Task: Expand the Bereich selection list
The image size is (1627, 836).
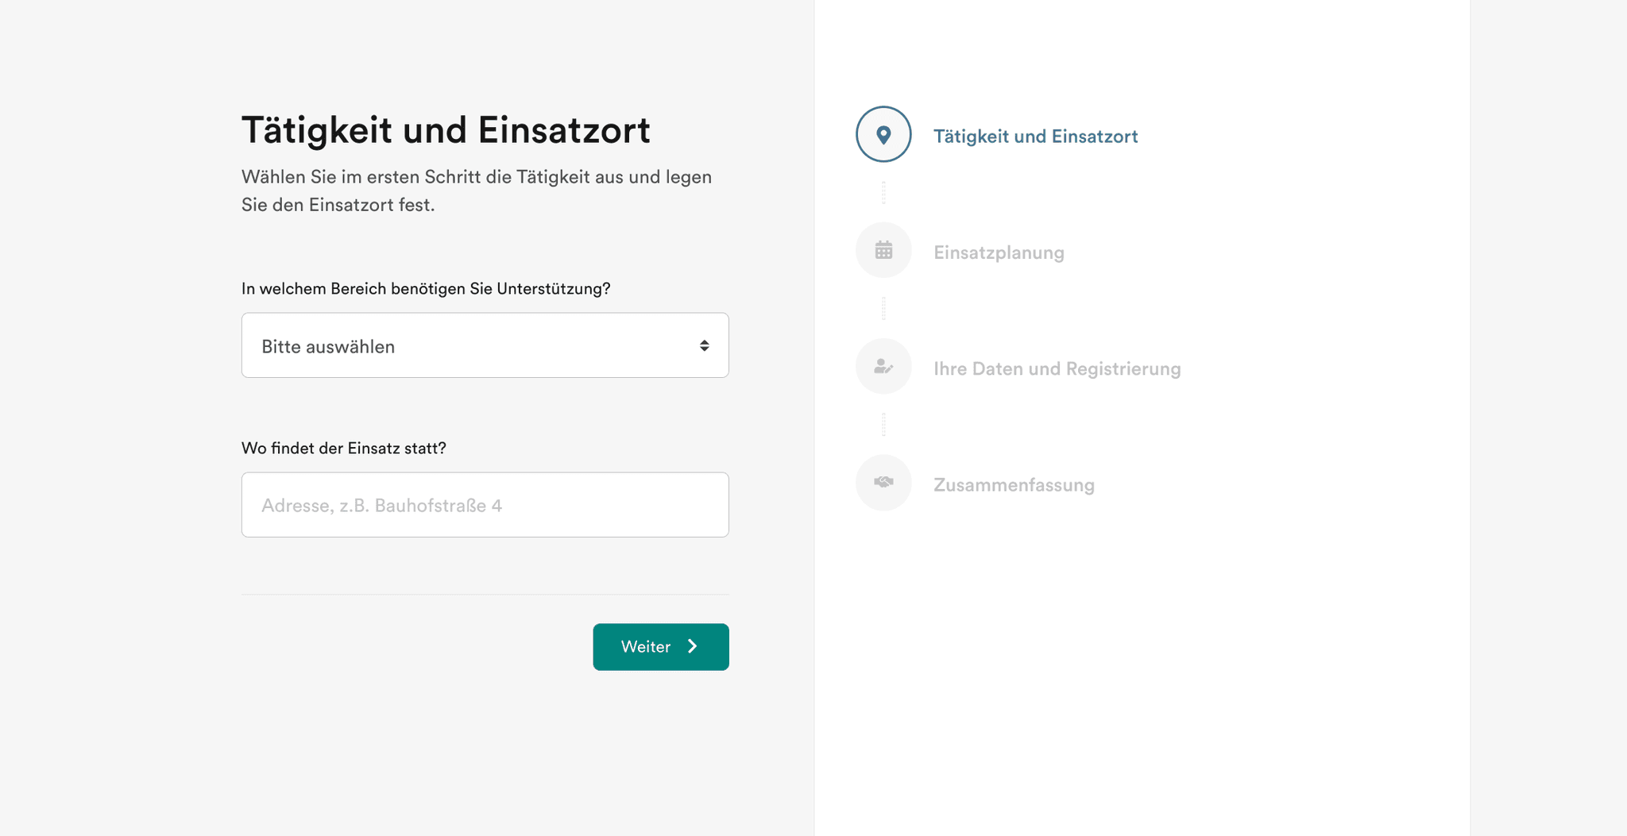Action: click(485, 345)
